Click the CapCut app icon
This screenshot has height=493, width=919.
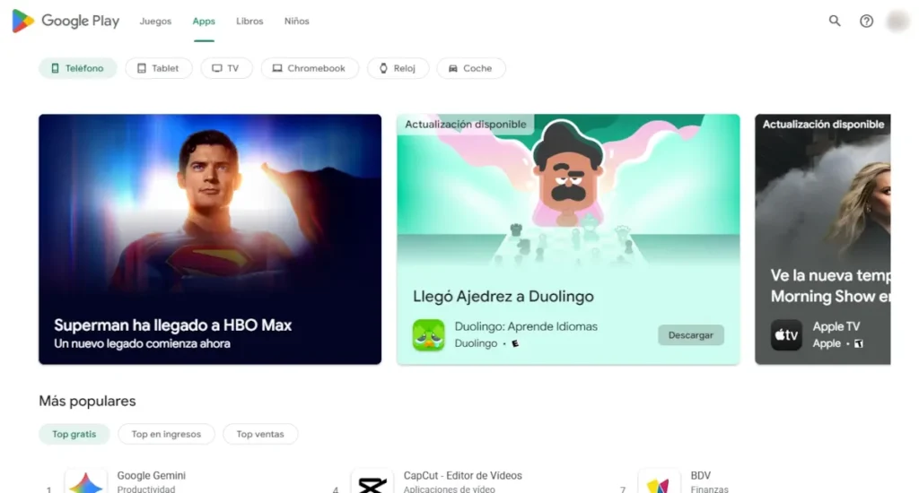click(x=372, y=481)
